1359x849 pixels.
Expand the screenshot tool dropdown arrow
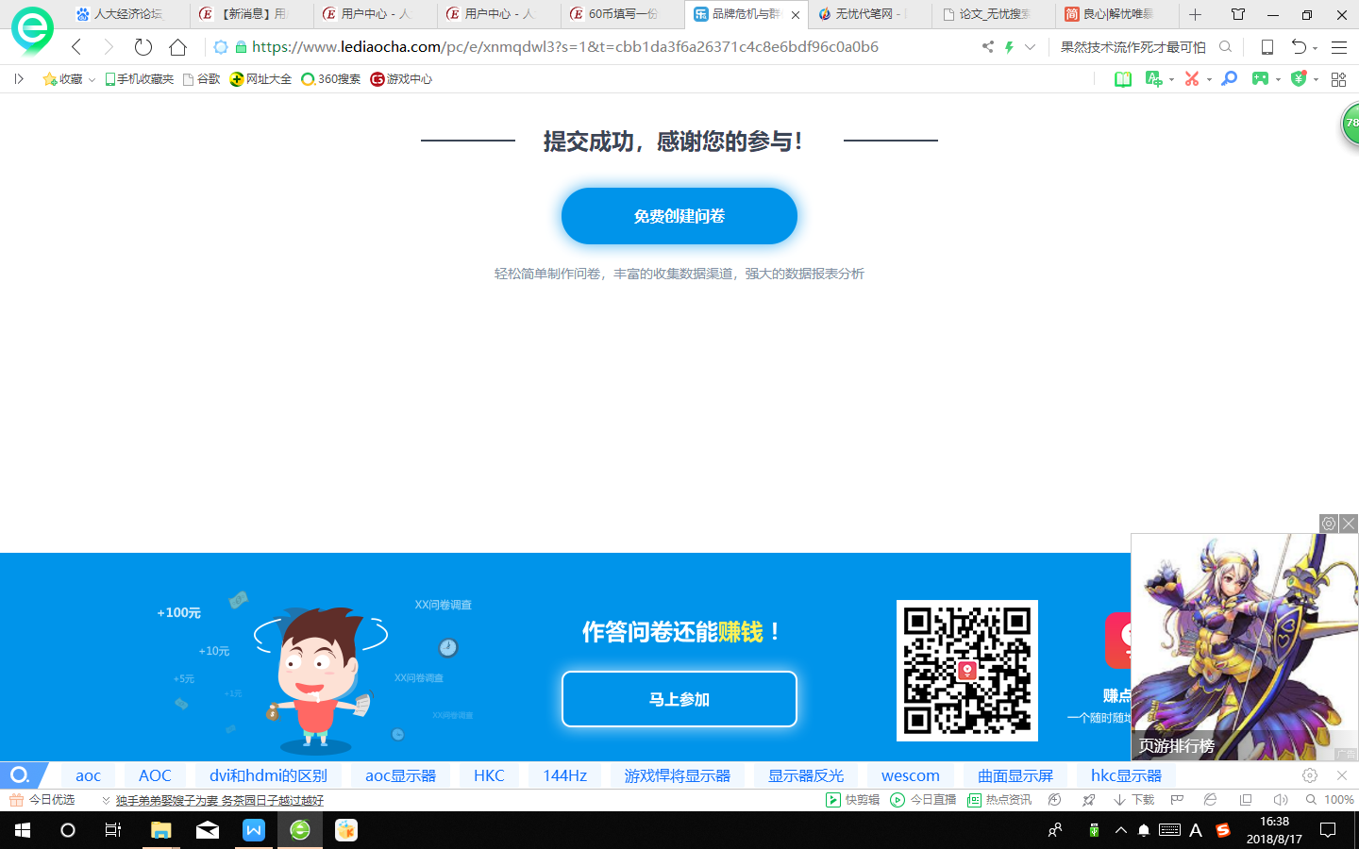pos(1209,80)
